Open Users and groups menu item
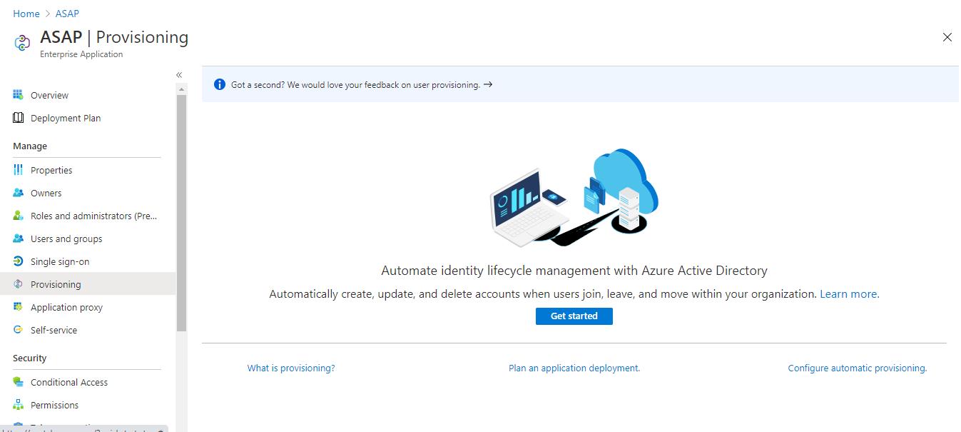The image size is (961, 432). 66,238
